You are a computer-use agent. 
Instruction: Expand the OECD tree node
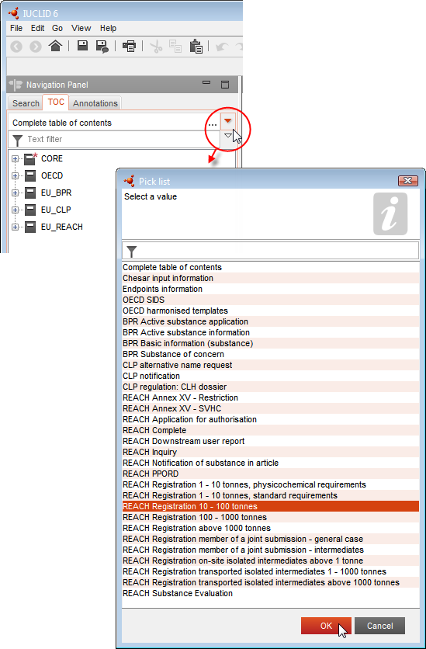coord(16,175)
